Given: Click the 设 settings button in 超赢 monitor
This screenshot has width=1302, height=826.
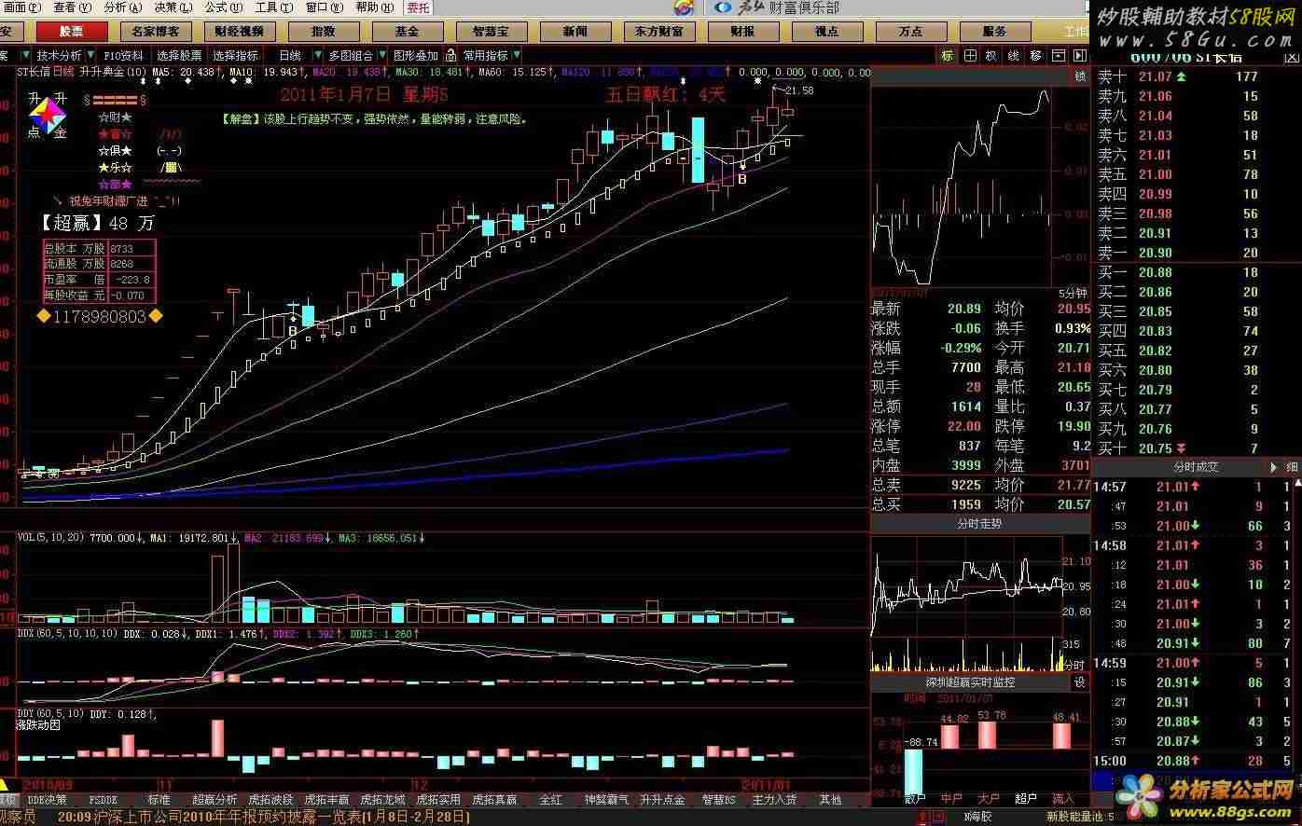Looking at the screenshot, I should coord(1080,682).
